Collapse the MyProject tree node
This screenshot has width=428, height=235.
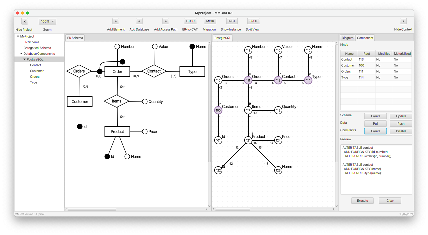[18, 36]
